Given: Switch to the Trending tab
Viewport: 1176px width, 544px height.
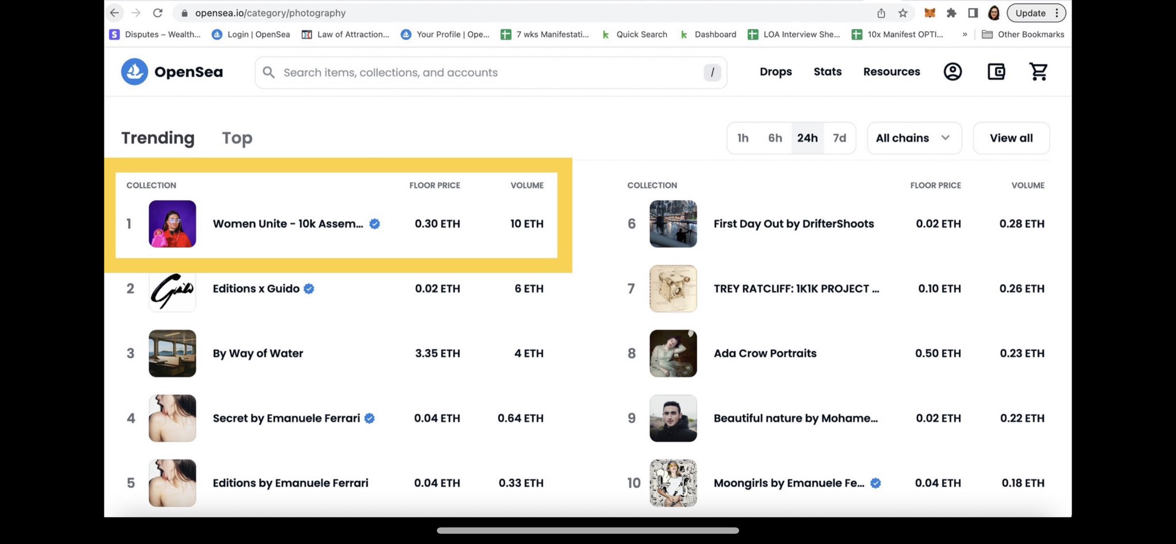Looking at the screenshot, I should [x=158, y=138].
